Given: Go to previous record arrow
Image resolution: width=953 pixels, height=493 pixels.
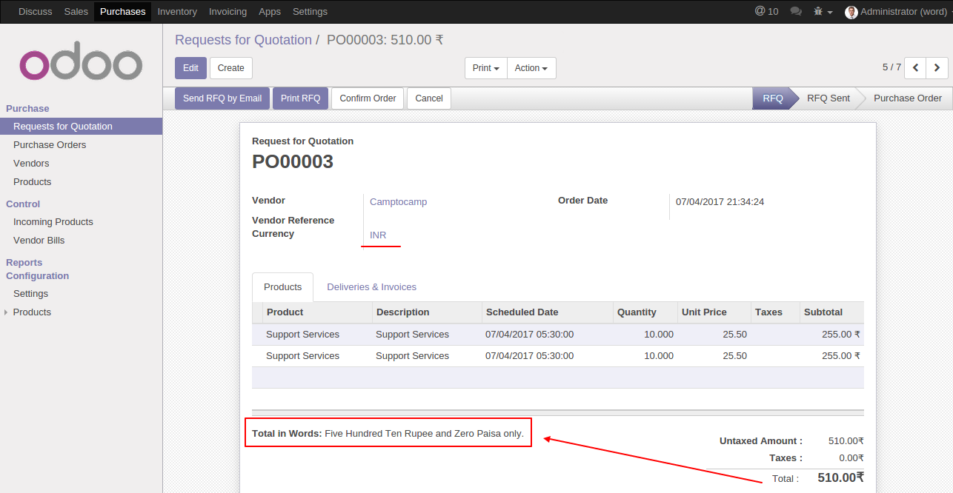Looking at the screenshot, I should (x=915, y=67).
